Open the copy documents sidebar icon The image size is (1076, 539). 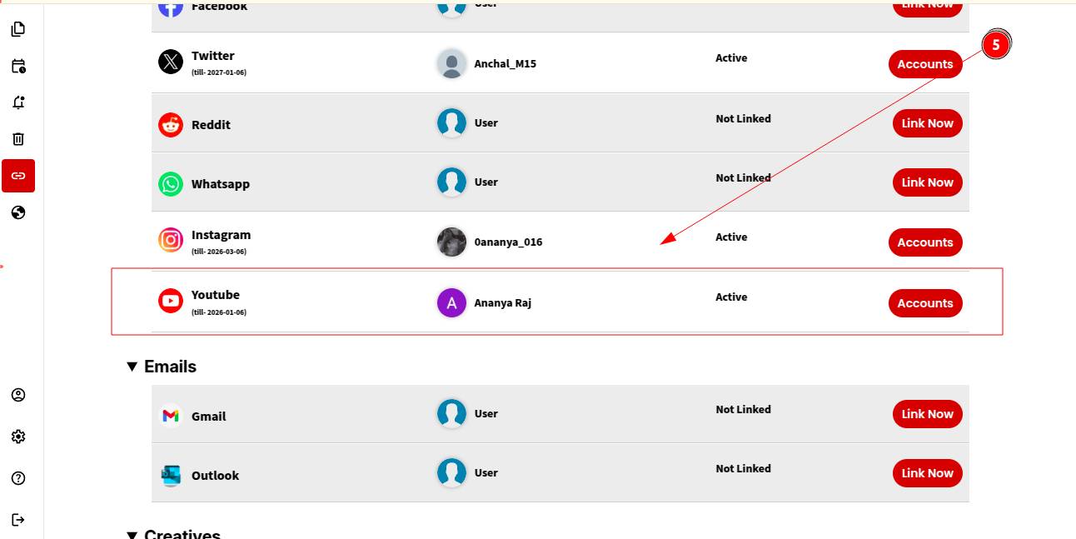pos(18,29)
